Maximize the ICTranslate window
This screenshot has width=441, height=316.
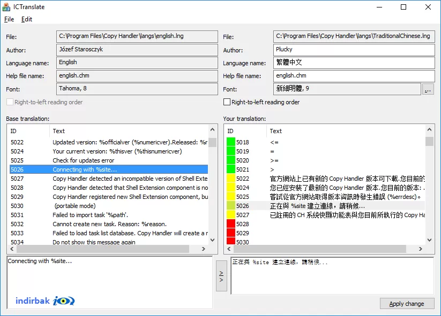tap(403, 7)
